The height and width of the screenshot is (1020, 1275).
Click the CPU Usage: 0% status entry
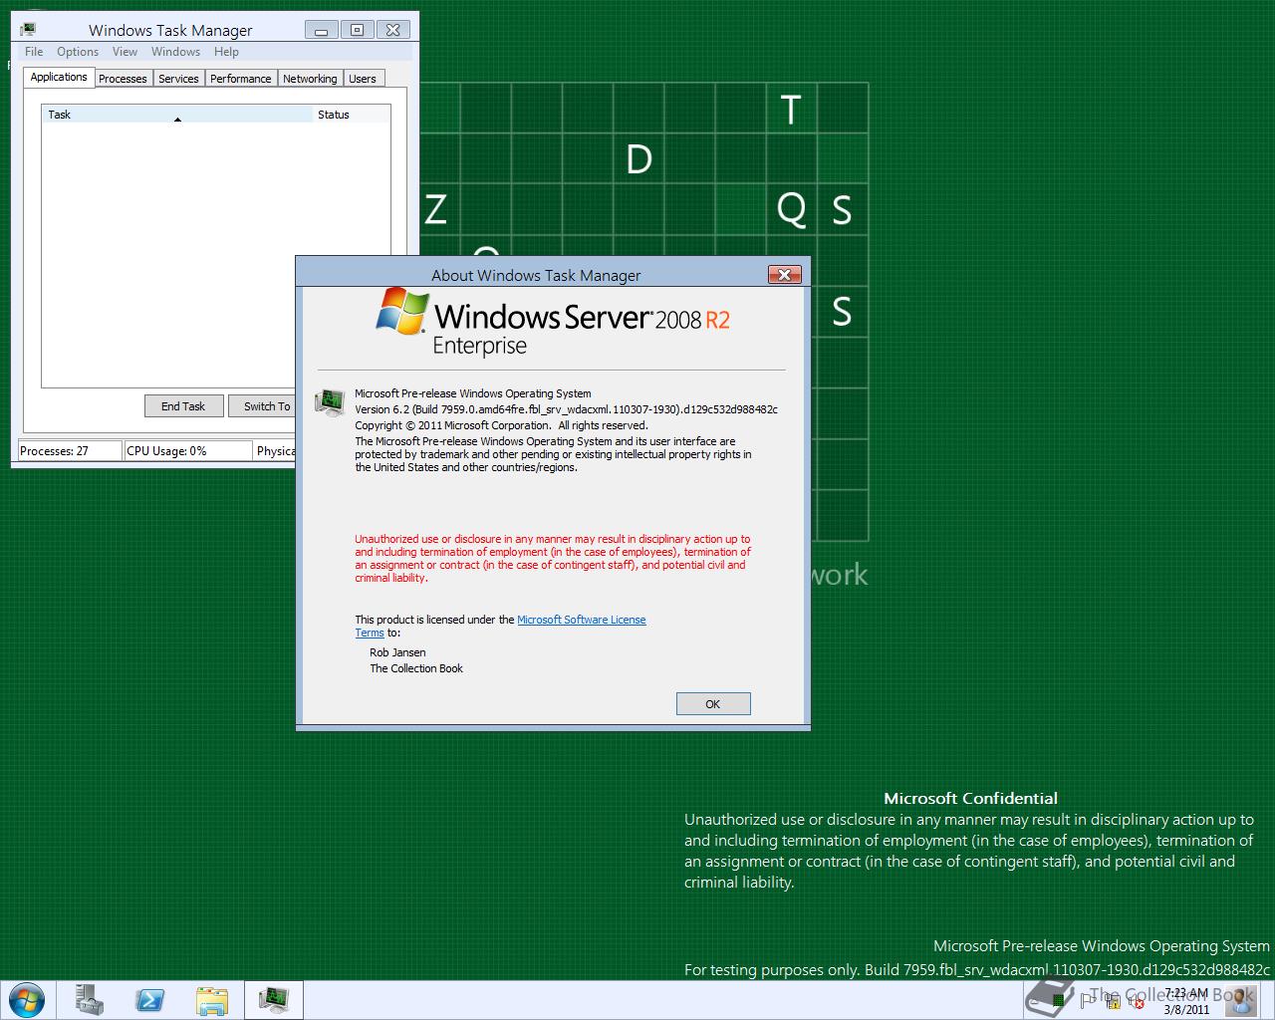187,451
